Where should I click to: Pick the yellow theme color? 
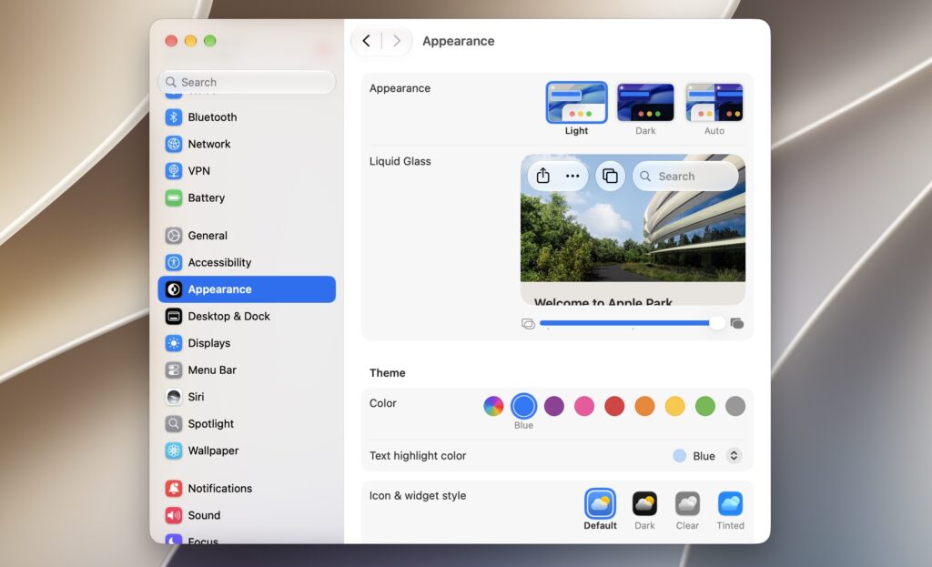[x=674, y=407]
